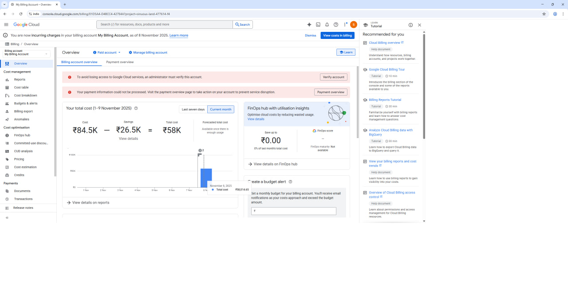This screenshot has width=568, height=308.
Task: Open Analyze Cloud Billing data with BigQuery
Action: (391, 132)
